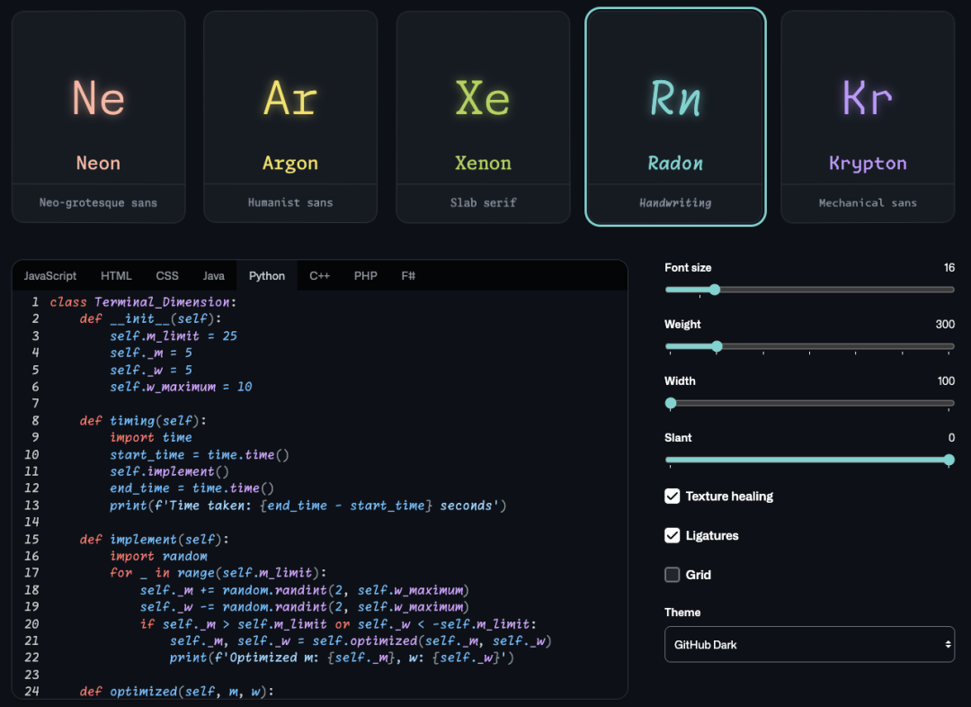Click the Weight slider handle
Screen dimensions: 971x707
click(x=717, y=346)
